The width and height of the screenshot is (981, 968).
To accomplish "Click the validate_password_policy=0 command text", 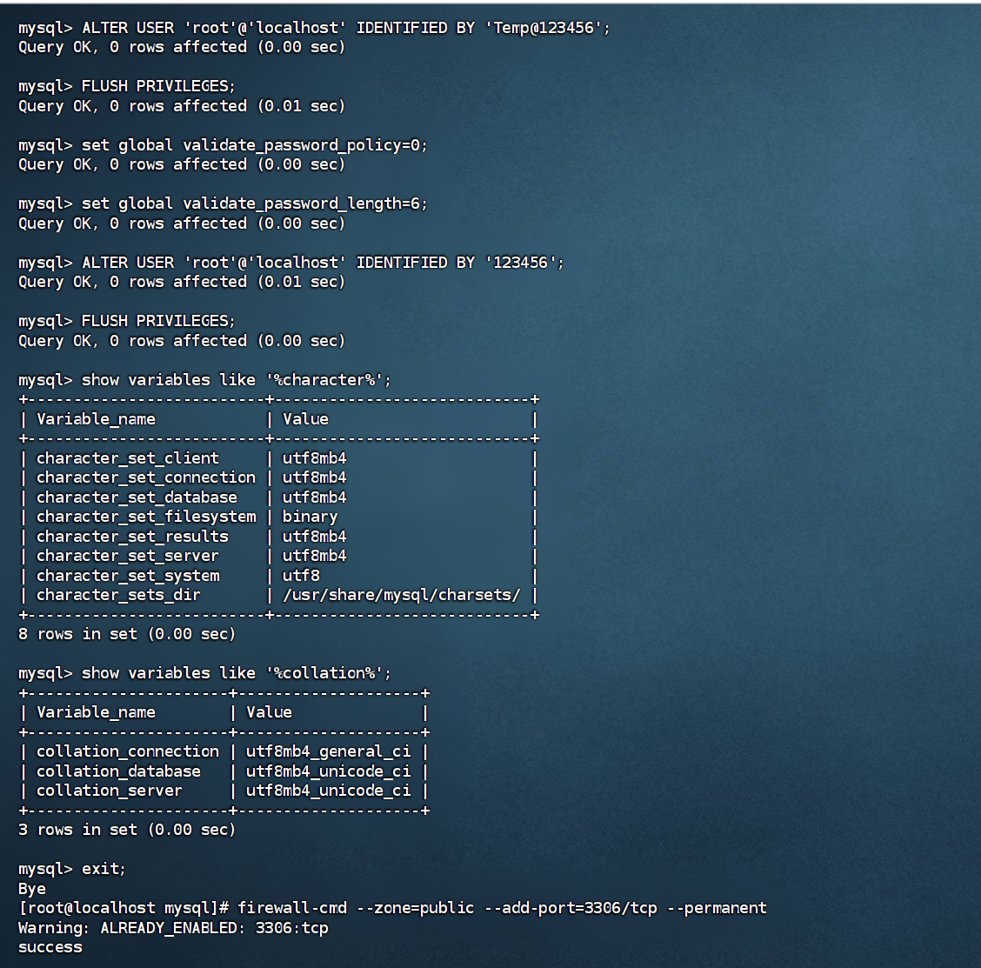I will pyautogui.click(x=255, y=145).
